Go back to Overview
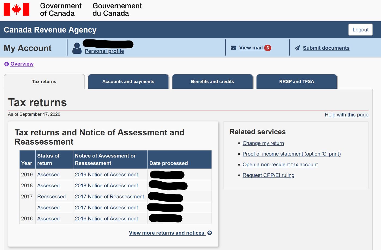The height and width of the screenshot is (250, 381). click(x=22, y=64)
